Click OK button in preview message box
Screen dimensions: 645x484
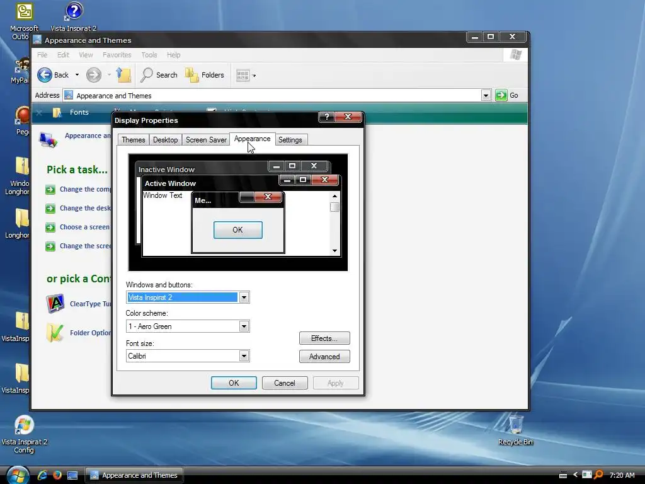click(x=237, y=230)
